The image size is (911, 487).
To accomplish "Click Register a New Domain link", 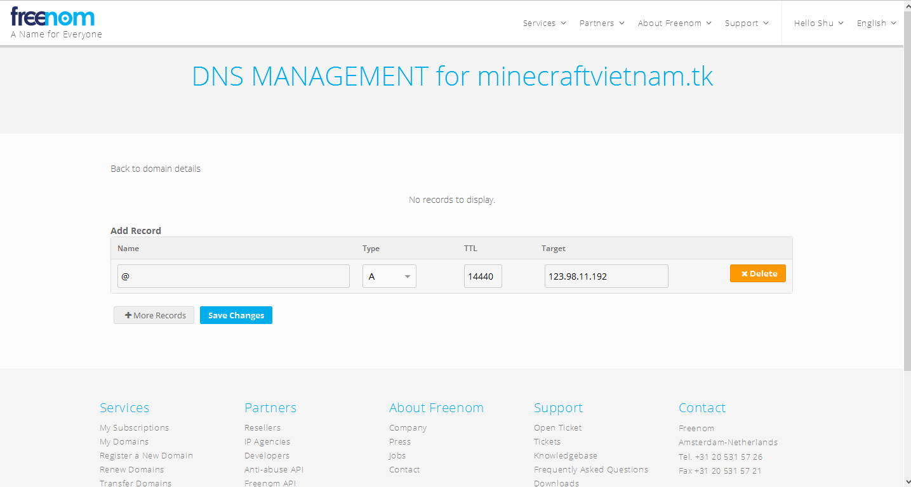I will [x=146, y=456].
